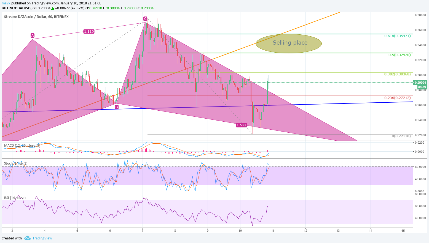Click the +0.00672 (+2.37%) change value
This screenshot has height=243, width=429.
coord(70,8)
